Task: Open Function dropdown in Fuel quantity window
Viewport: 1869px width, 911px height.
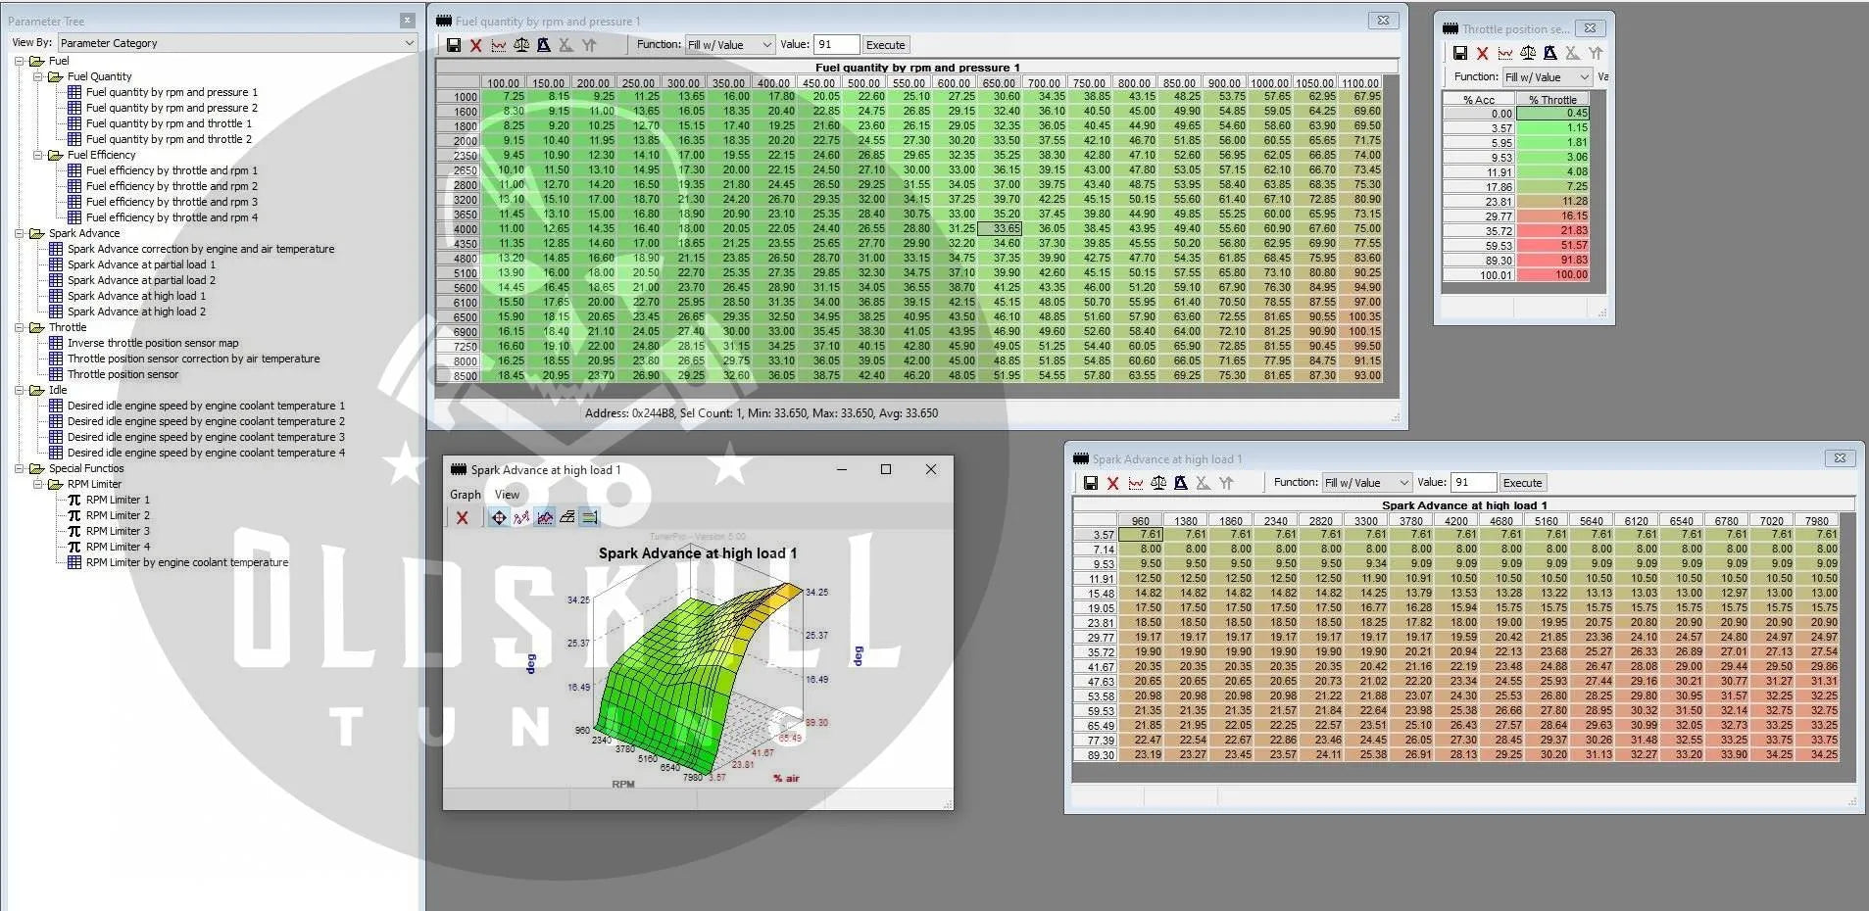Action: pos(730,45)
